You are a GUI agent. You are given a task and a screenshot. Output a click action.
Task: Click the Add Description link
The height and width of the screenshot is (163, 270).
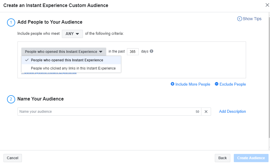pyautogui.click(x=232, y=112)
